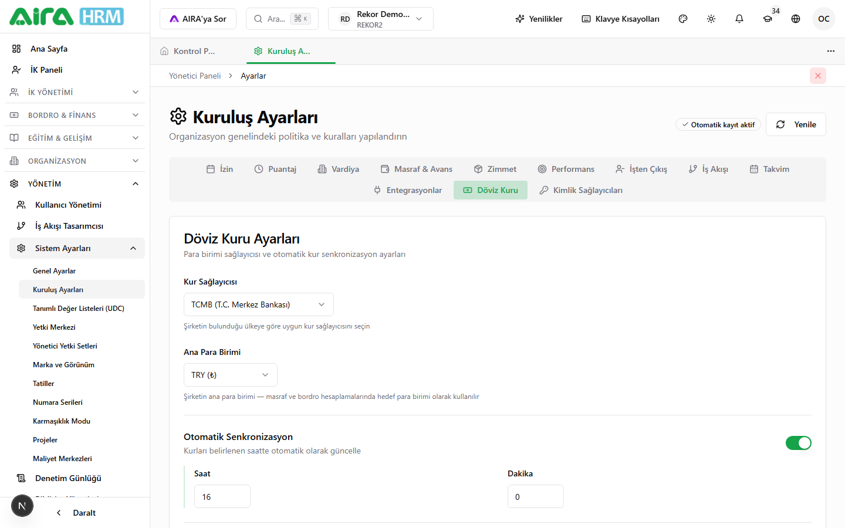This screenshot has width=845, height=528.
Task: Click the Kullanıcı Yönetimi users icon
Action: click(x=21, y=205)
